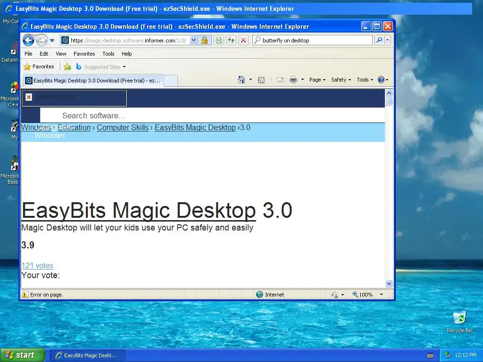The height and width of the screenshot is (362, 483).
Task: Click inside the address bar URL field
Action: click(x=129, y=41)
